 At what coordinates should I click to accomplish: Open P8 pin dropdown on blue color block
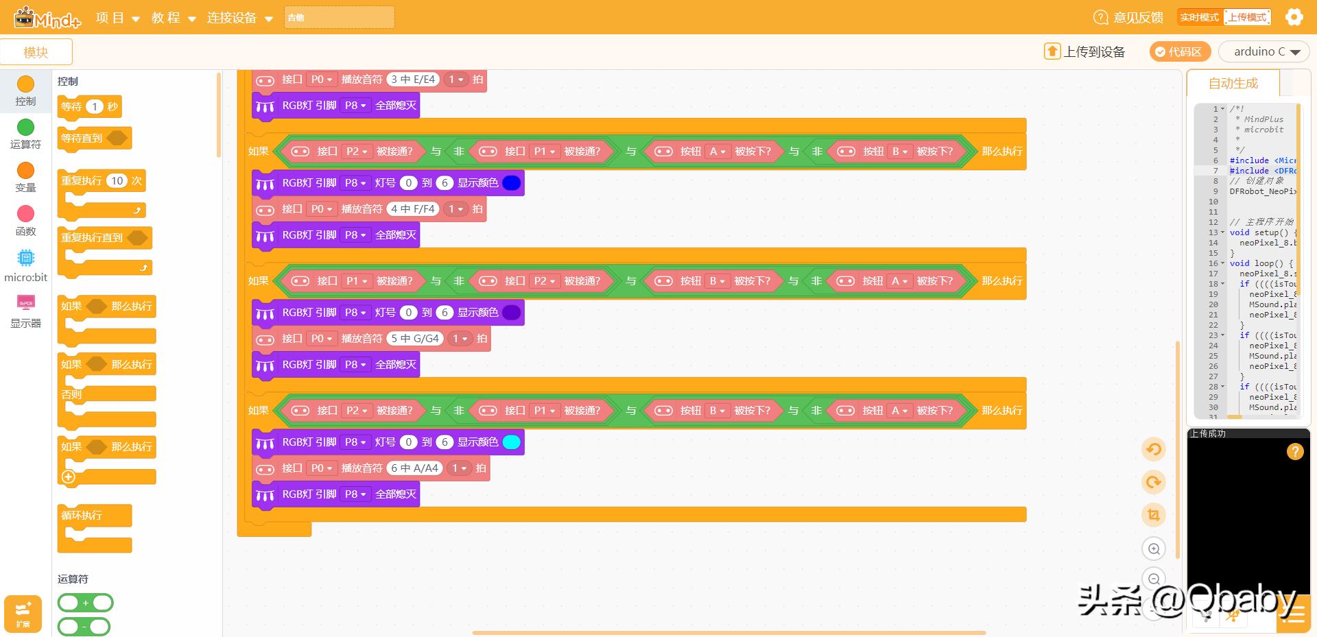pos(355,183)
